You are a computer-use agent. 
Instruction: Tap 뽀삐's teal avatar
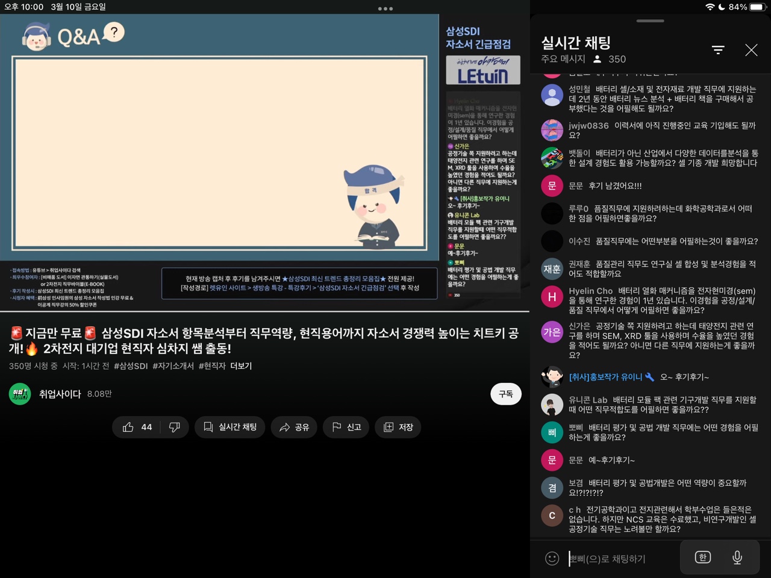(552, 432)
